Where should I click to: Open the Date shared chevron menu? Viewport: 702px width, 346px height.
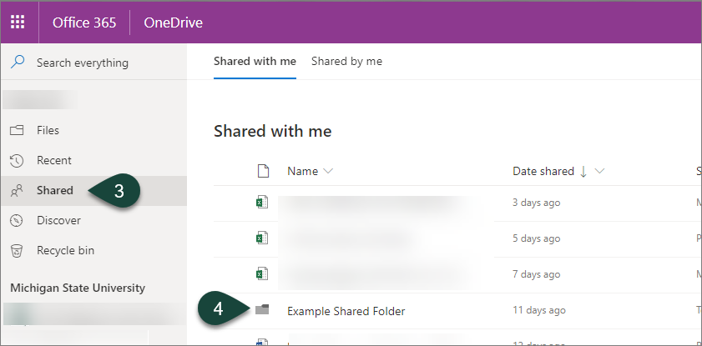point(600,171)
